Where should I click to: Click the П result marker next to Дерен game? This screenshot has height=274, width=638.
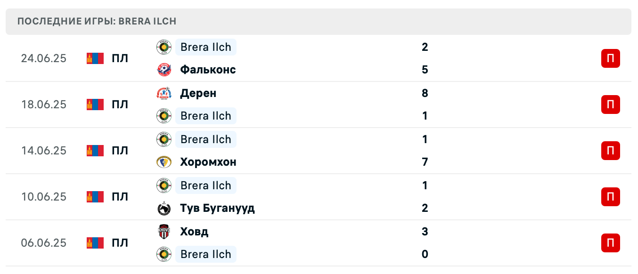pos(610,105)
